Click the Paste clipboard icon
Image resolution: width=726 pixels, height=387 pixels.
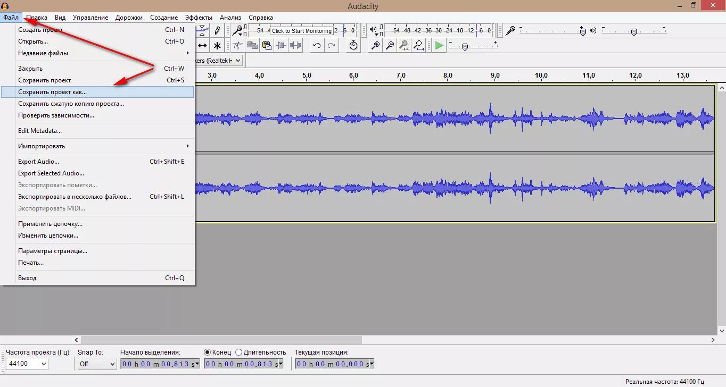(267, 46)
